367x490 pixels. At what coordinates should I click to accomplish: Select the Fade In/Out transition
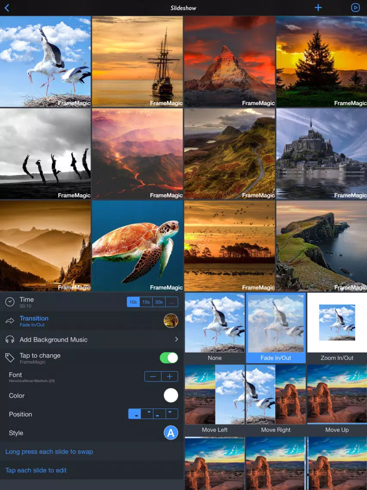click(276, 328)
